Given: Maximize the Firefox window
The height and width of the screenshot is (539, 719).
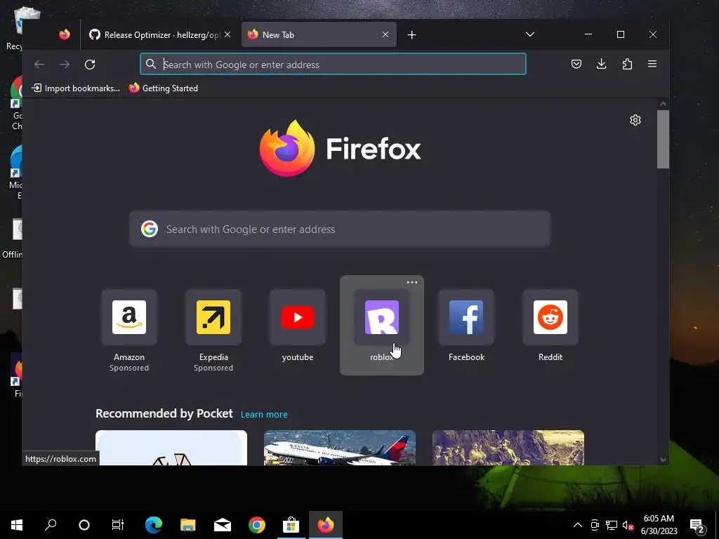Looking at the screenshot, I should (621, 34).
